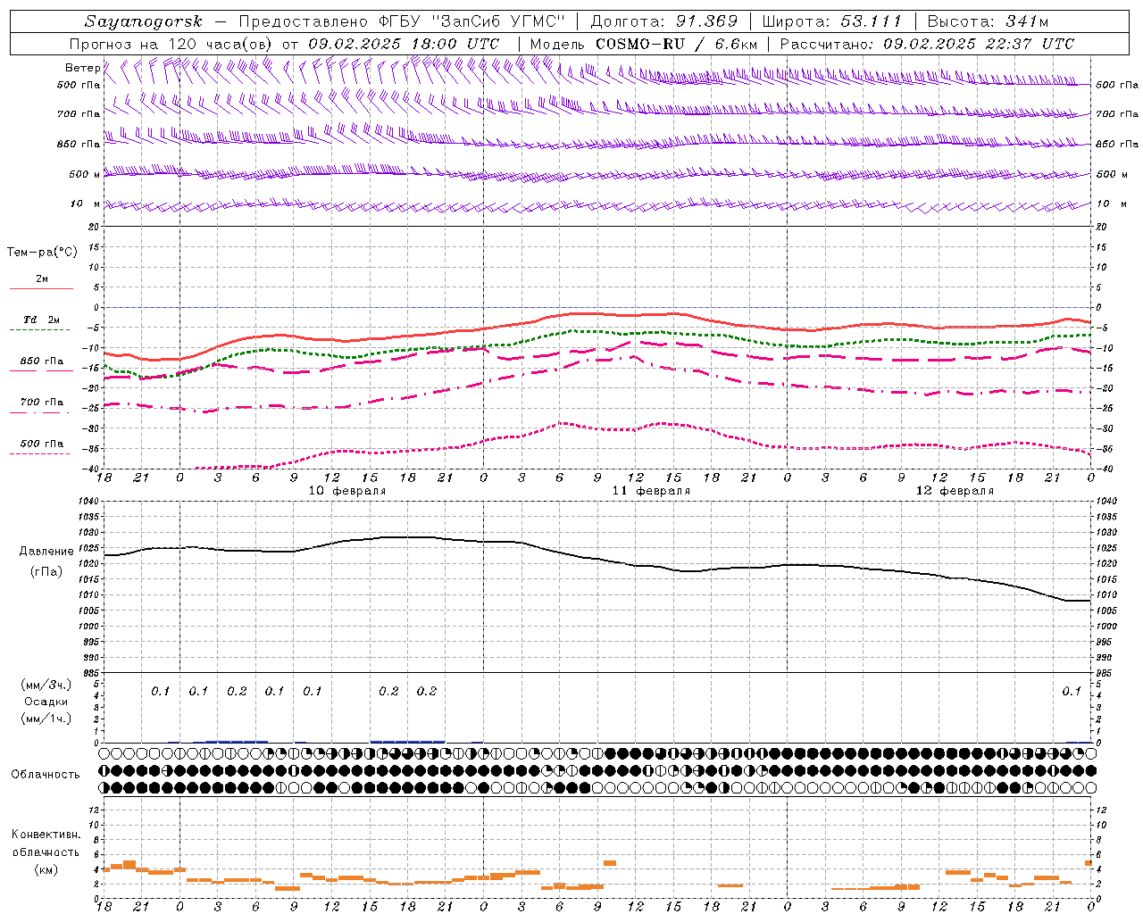1143x914 pixels.
Task: Click the 12 февраля date label
Action: pyautogui.click(x=955, y=491)
